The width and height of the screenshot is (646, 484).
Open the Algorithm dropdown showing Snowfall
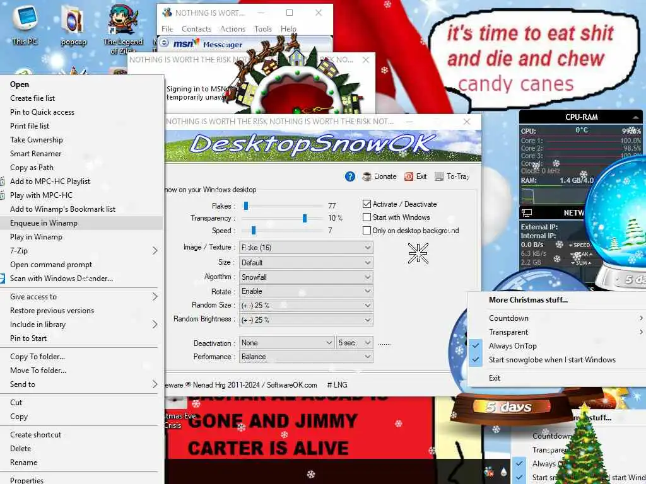pos(306,277)
